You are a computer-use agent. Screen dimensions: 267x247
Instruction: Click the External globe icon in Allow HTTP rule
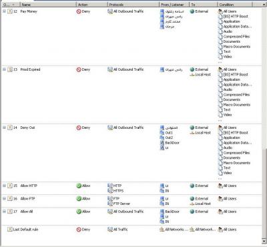(192, 186)
